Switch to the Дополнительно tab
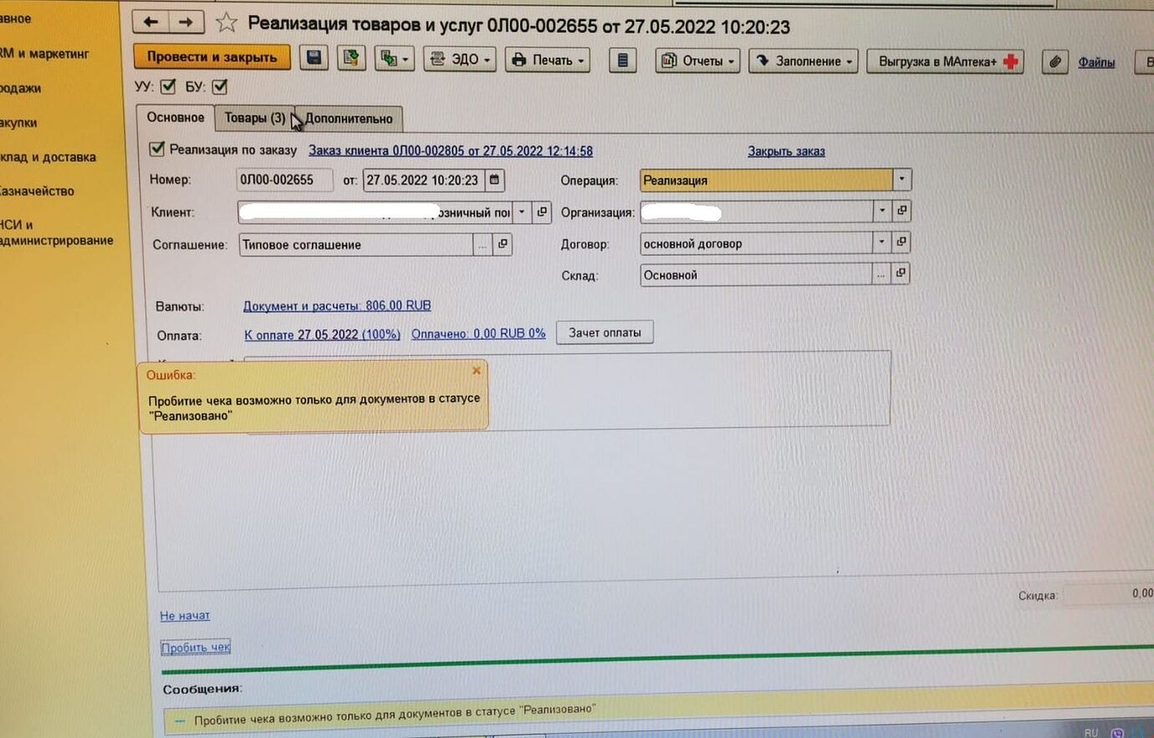Viewport: 1154px width, 738px height. click(x=349, y=119)
